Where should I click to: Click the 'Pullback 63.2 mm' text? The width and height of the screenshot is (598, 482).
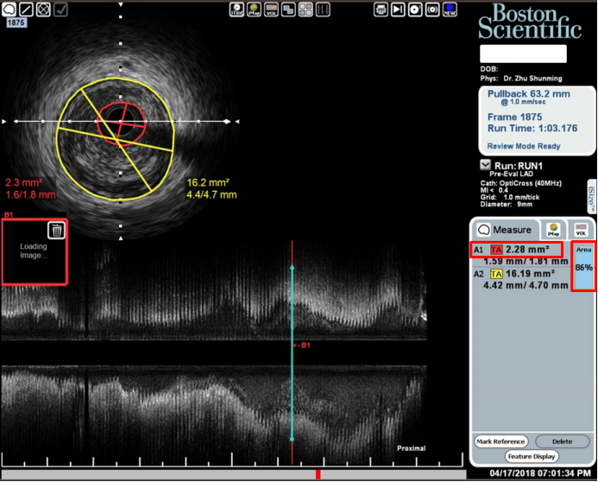pos(529,93)
